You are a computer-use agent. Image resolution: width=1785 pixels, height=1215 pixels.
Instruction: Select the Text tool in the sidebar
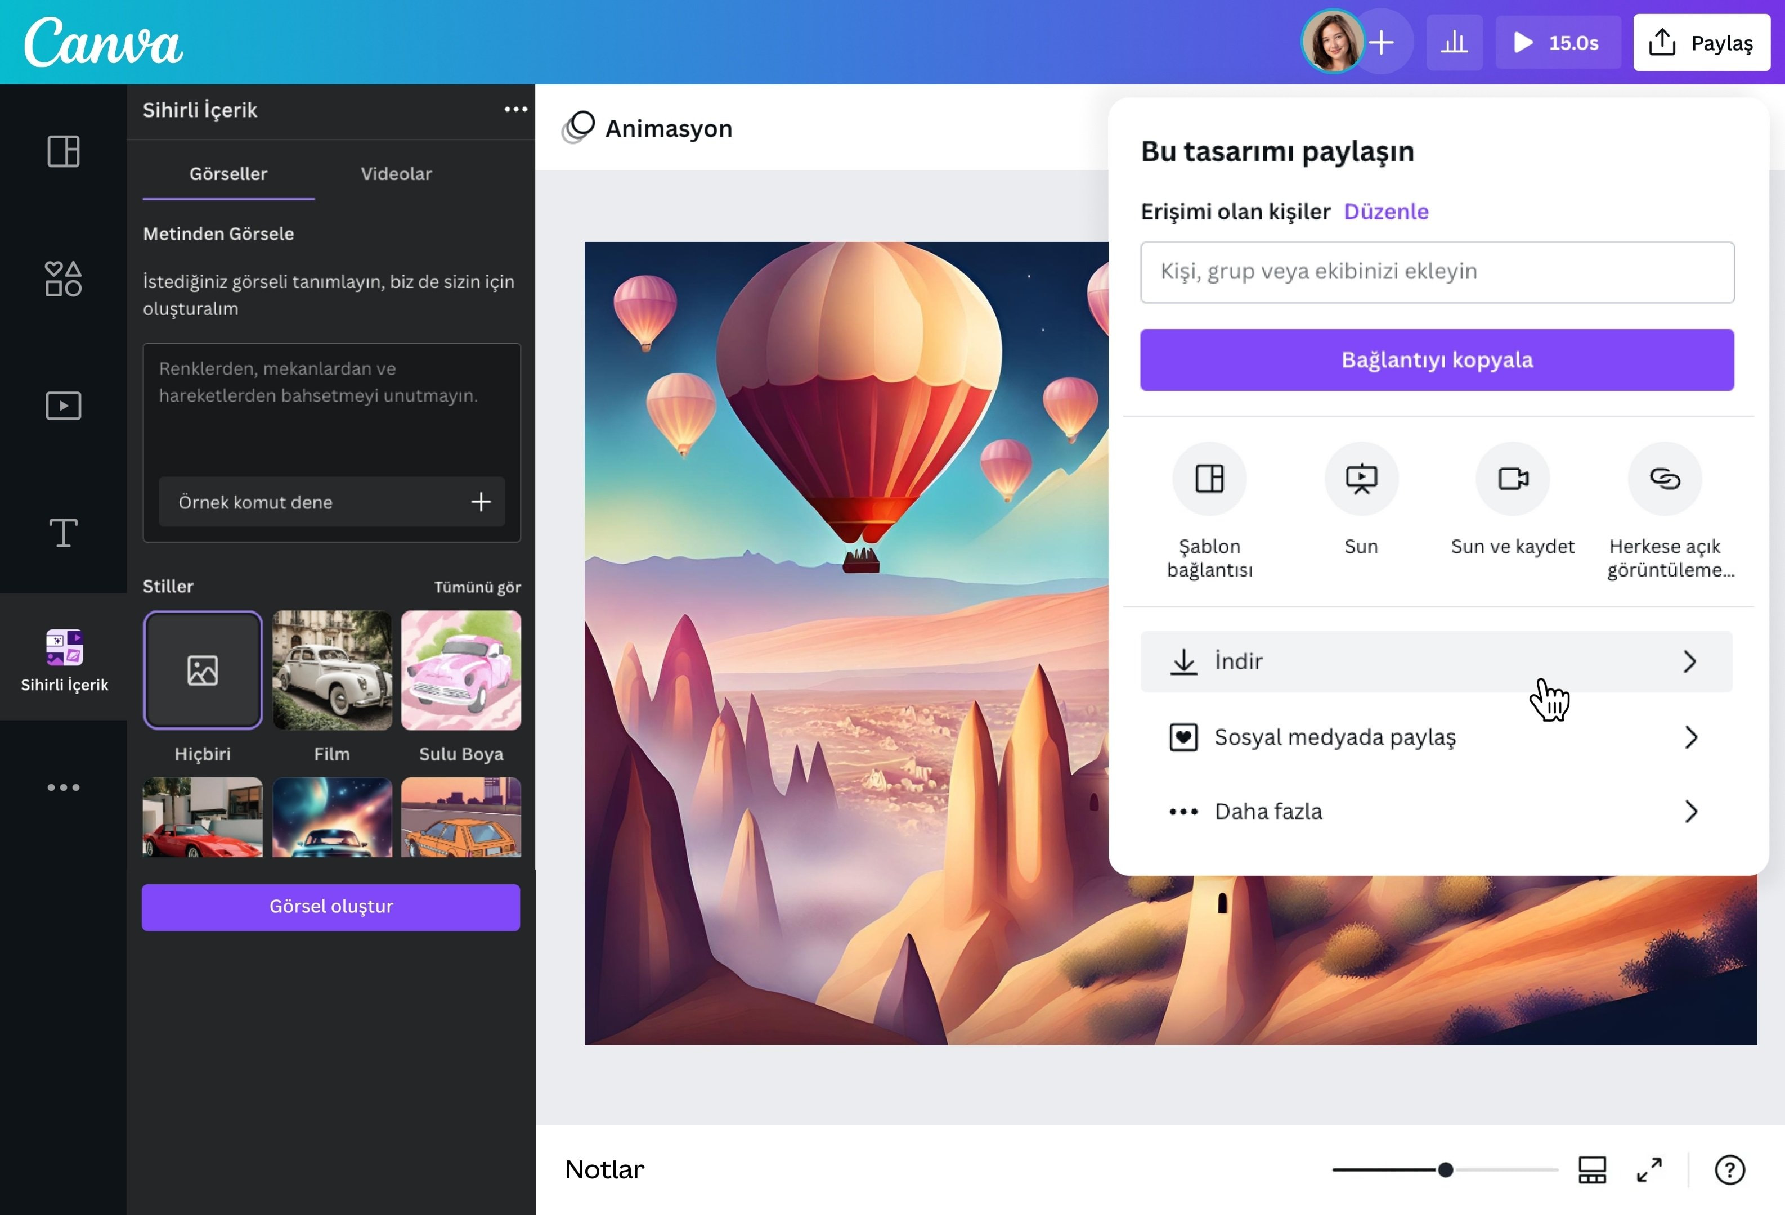64,533
